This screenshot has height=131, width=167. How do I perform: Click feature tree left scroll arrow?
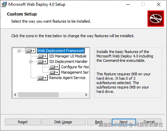click(x=15, y=95)
